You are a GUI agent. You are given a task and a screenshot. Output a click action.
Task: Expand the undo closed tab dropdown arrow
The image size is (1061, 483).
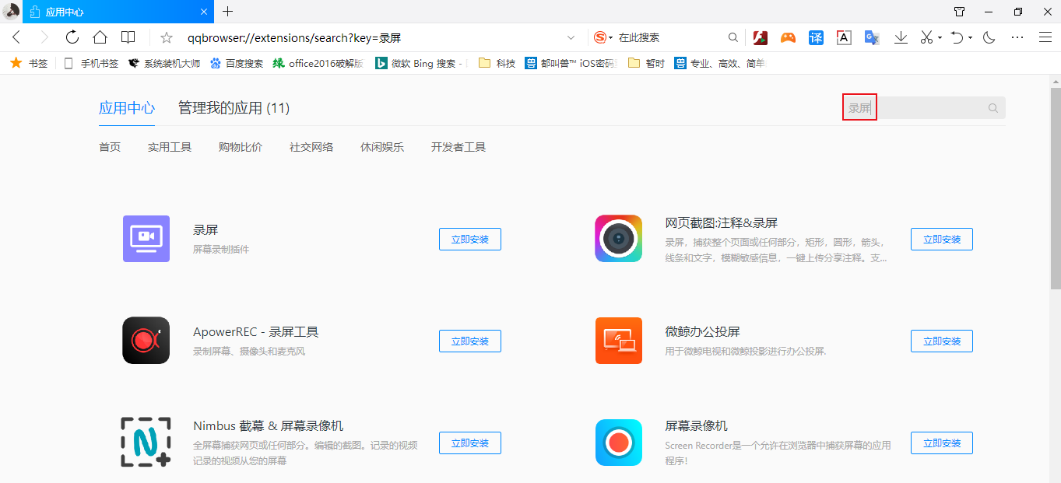pos(970,38)
